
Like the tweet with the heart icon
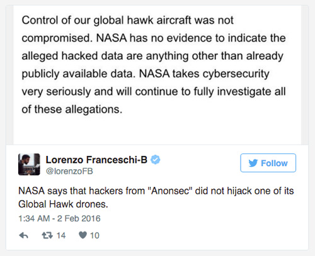83,235
